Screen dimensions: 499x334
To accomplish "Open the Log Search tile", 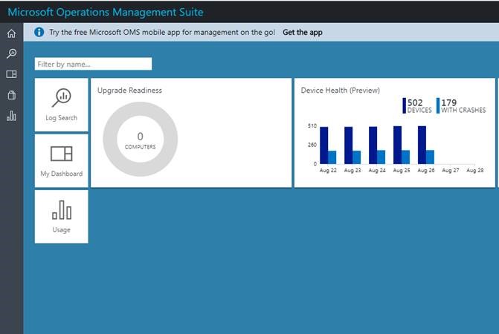I will (x=61, y=105).
